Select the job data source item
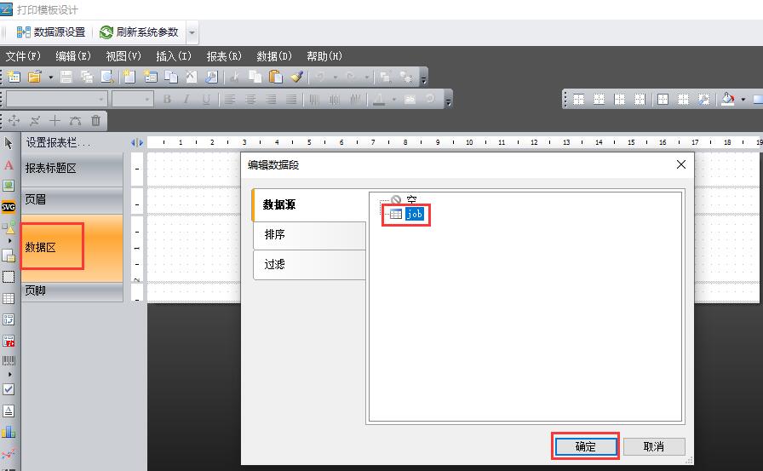The image size is (763, 471). pyautogui.click(x=414, y=215)
